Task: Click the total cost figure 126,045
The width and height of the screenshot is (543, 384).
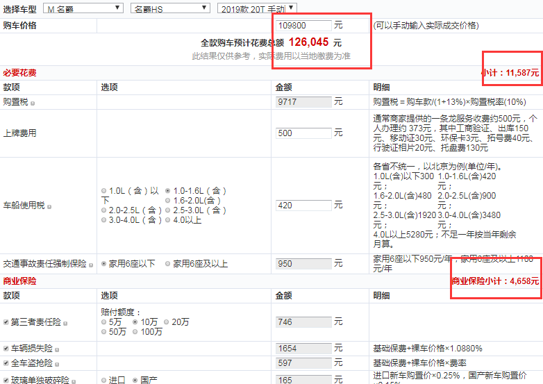Action: tap(308, 42)
